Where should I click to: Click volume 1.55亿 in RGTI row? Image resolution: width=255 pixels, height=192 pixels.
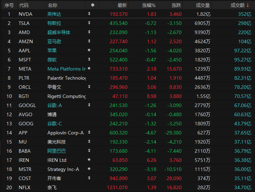pos(203,96)
